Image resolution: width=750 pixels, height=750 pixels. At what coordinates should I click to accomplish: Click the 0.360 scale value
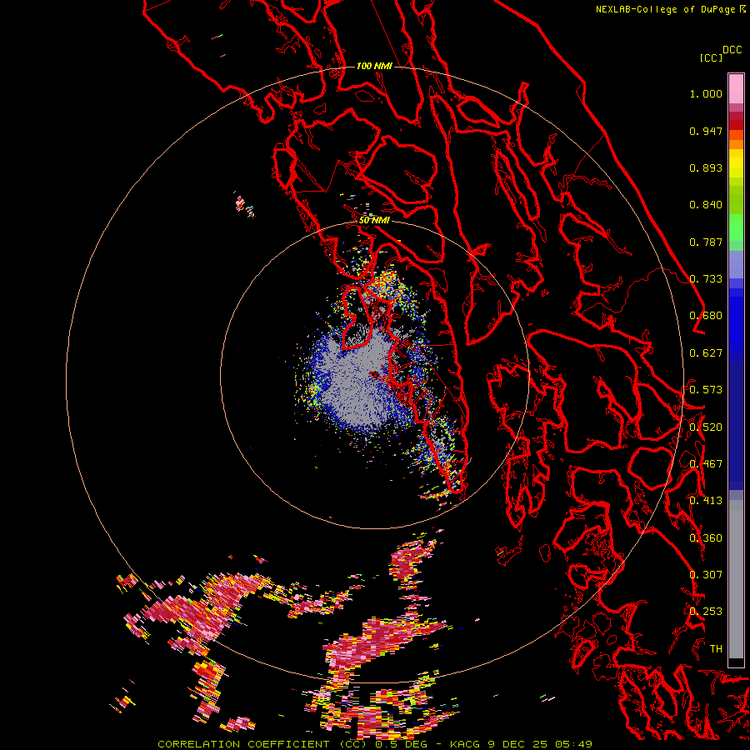click(706, 538)
